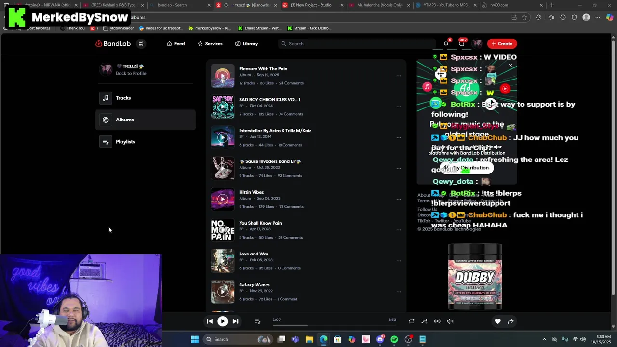
Task: Open the chat messages icon with 327 badge
Action: click(461, 44)
